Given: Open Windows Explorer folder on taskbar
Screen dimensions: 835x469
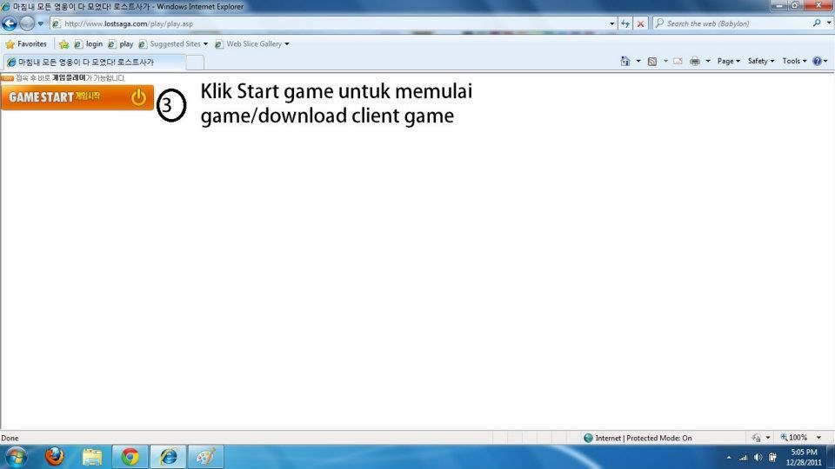Looking at the screenshot, I should point(92,457).
